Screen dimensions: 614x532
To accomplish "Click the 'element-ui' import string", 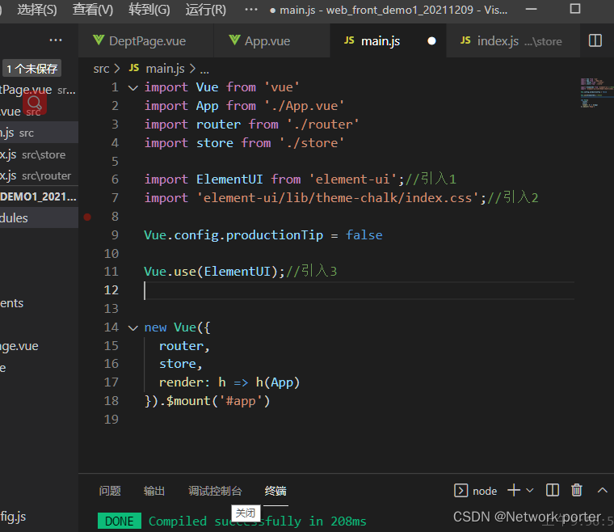I will click(x=352, y=179).
